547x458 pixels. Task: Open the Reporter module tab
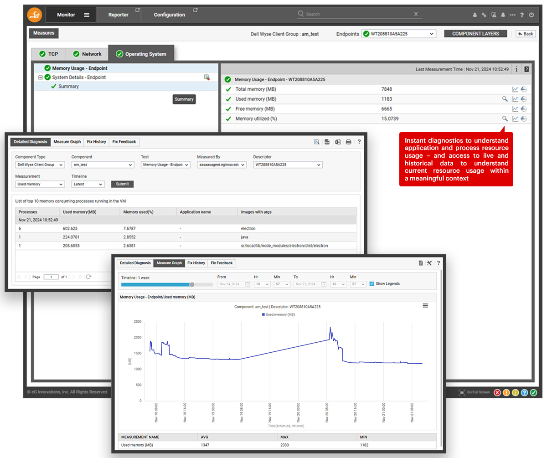(119, 15)
